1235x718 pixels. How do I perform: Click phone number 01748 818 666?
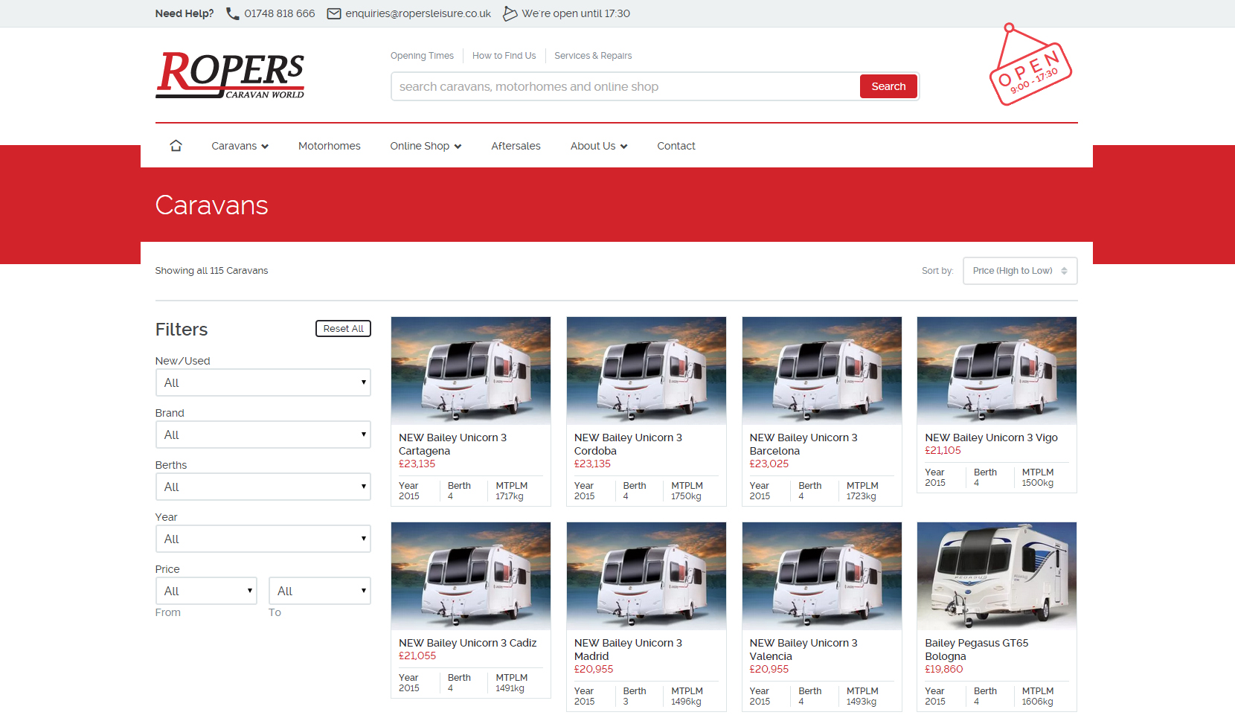point(280,13)
